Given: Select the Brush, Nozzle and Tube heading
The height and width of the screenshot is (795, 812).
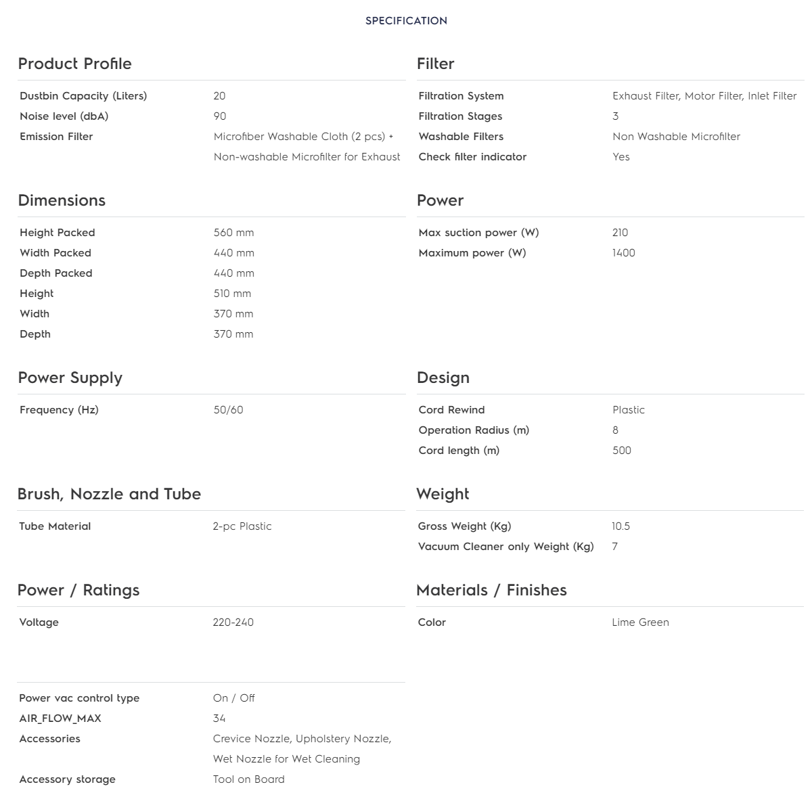Looking at the screenshot, I should coord(109,494).
